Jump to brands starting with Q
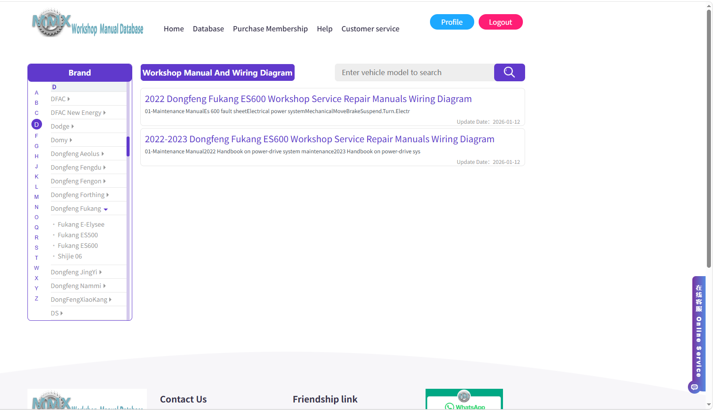Image resolution: width=714 pixels, height=410 pixels. pyautogui.click(x=37, y=228)
